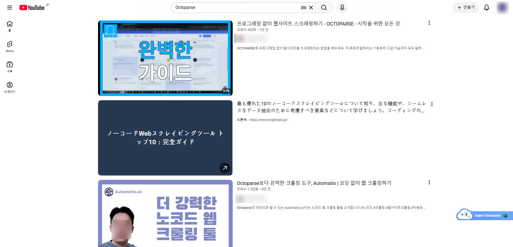Click the 만들기 create button

point(466,8)
